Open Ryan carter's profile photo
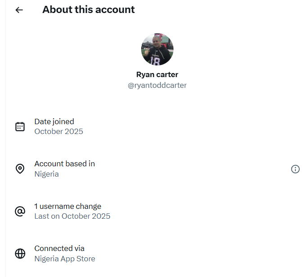307x277 pixels. (157, 49)
